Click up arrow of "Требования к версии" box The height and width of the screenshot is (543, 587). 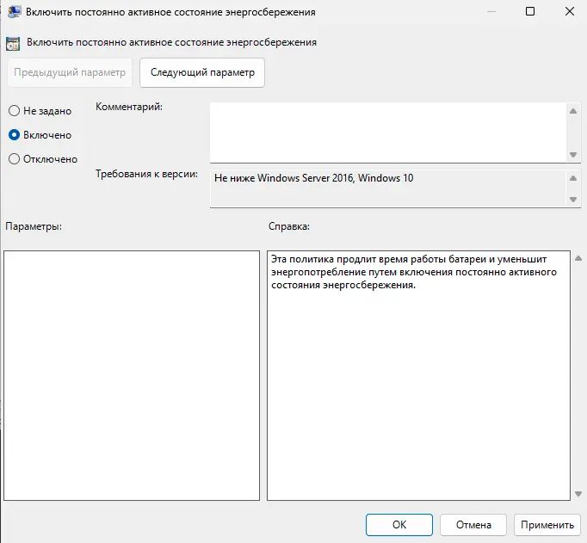point(574,178)
